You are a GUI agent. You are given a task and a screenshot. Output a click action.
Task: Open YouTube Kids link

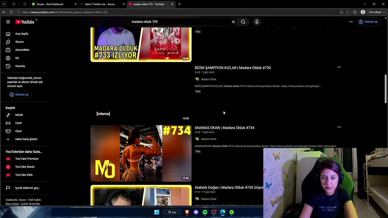[24, 175]
